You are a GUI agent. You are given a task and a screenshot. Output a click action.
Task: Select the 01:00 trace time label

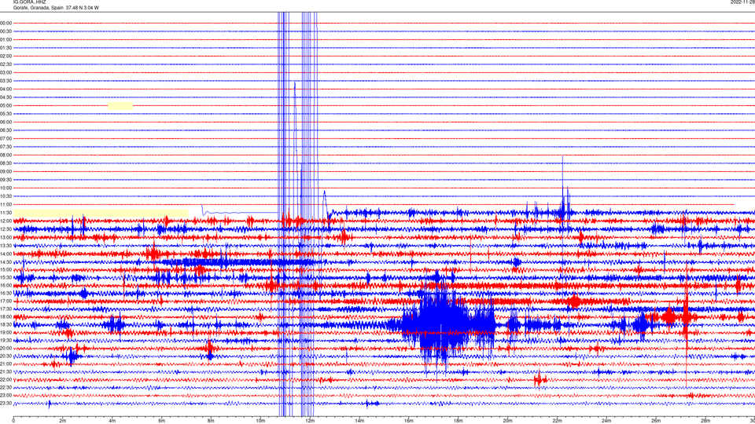[x=6, y=39]
